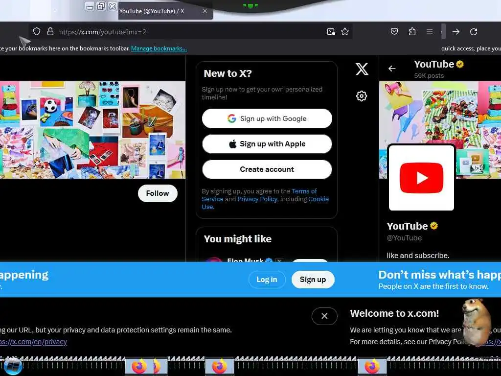Viewport: 501px width, 376px height.
Task: Click the tracking protection shield icon
Action: (x=37, y=31)
